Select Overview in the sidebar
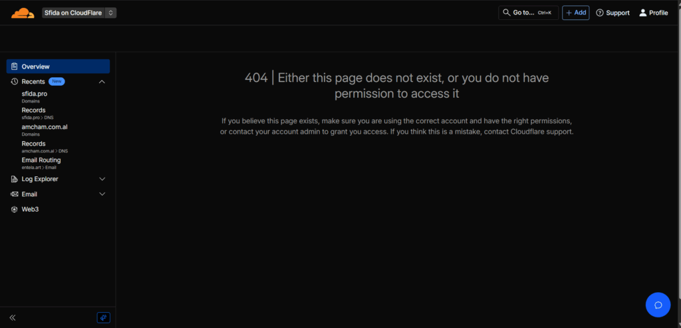Screen dimensions: 681x328 tap(58, 67)
